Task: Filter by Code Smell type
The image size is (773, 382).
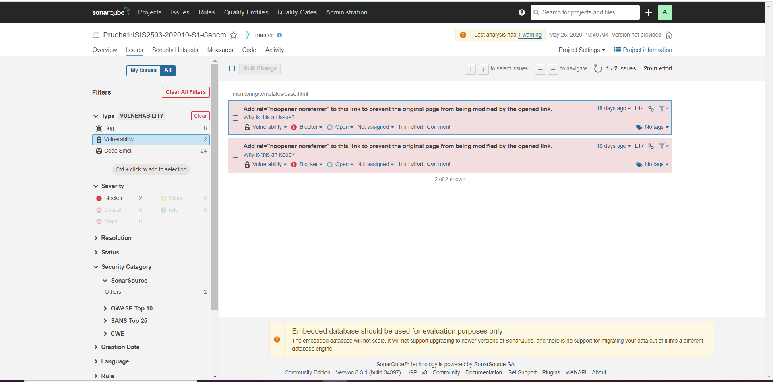Action: (151, 151)
